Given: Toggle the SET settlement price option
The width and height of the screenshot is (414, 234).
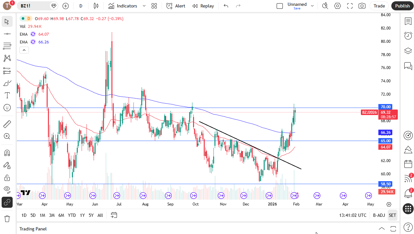Looking at the screenshot, I should tap(392, 215).
